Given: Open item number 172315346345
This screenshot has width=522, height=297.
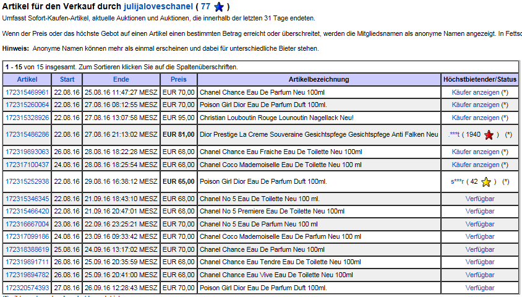Looking at the screenshot, I should click(27, 199).
